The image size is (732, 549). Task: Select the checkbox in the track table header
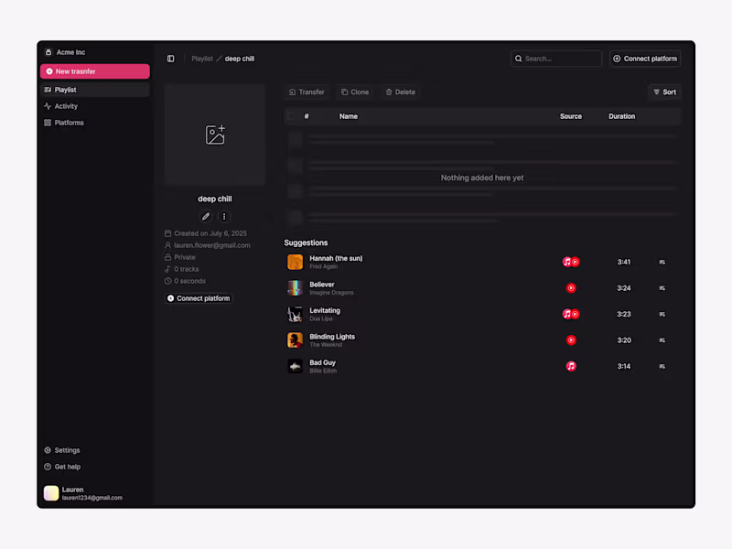[291, 116]
